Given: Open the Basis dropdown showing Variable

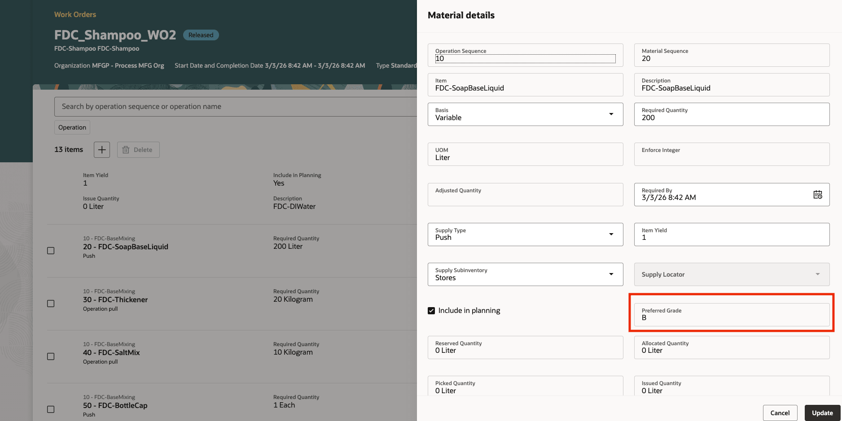Looking at the screenshot, I should pyautogui.click(x=525, y=114).
